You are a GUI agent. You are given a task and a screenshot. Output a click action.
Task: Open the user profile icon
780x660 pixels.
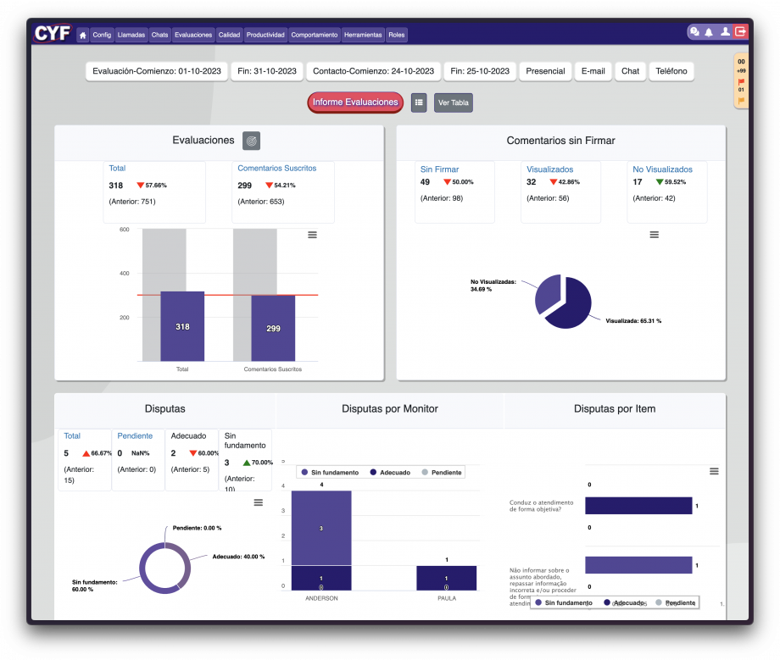725,32
